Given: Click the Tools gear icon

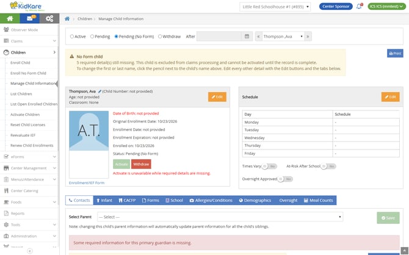Looking at the screenshot, I should pyautogui.click(x=6, y=224).
